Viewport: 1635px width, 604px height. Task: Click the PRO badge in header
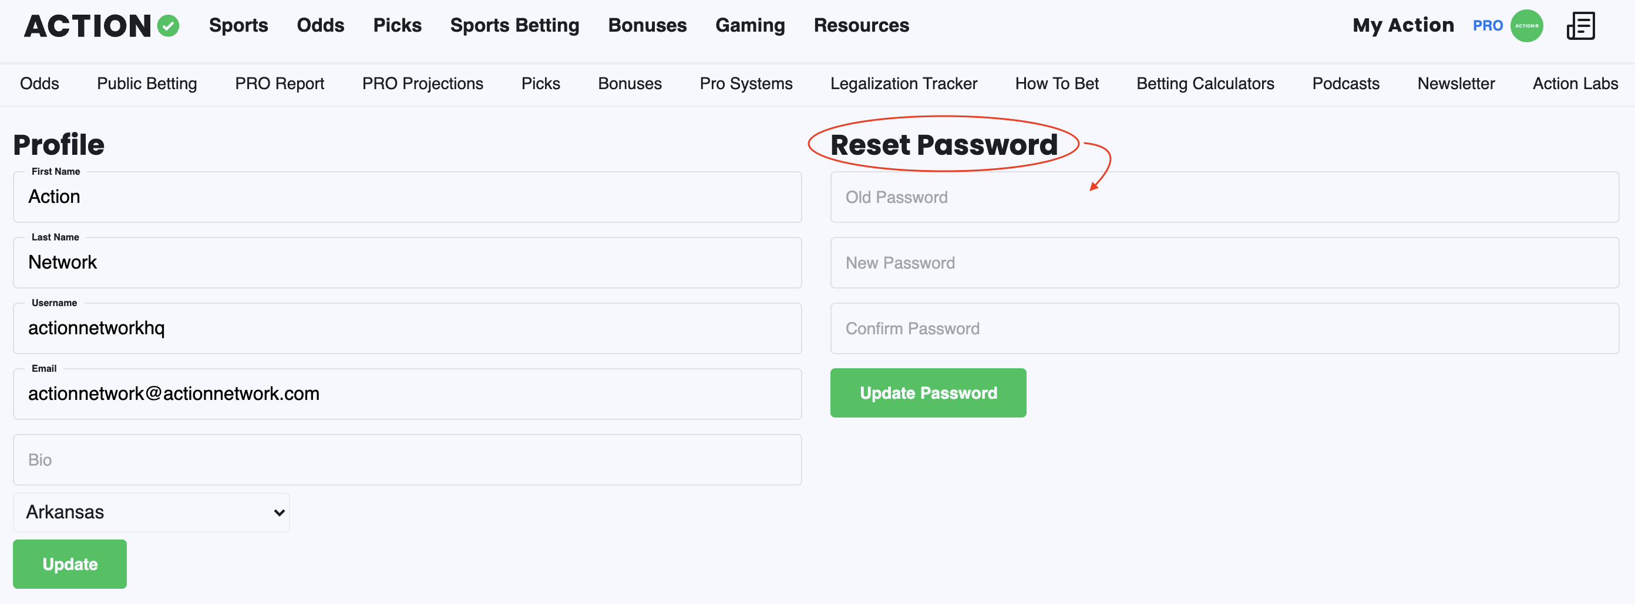[x=1487, y=26]
